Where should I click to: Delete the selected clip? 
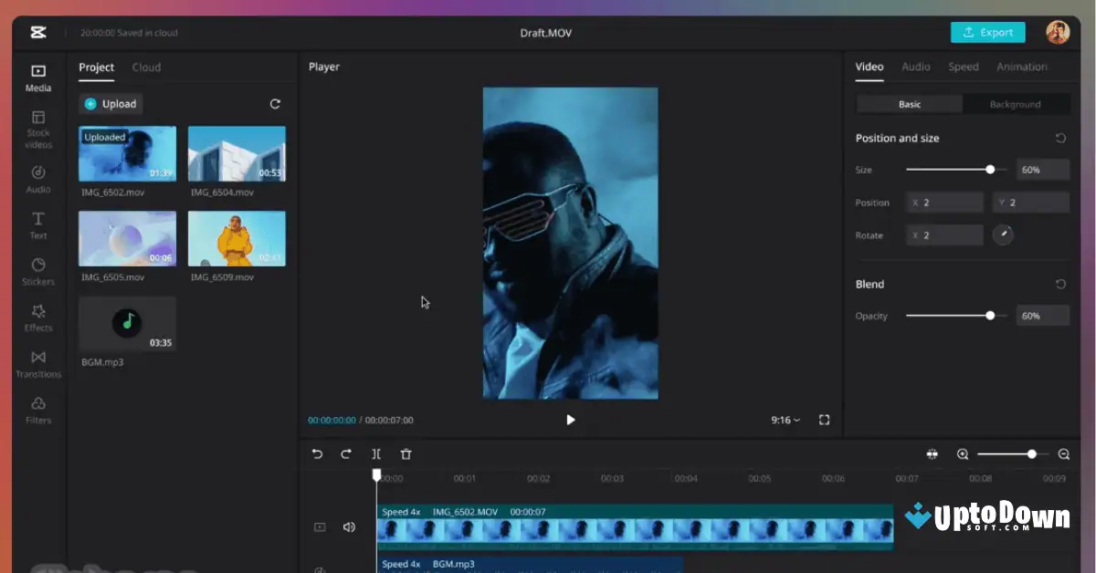406,453
